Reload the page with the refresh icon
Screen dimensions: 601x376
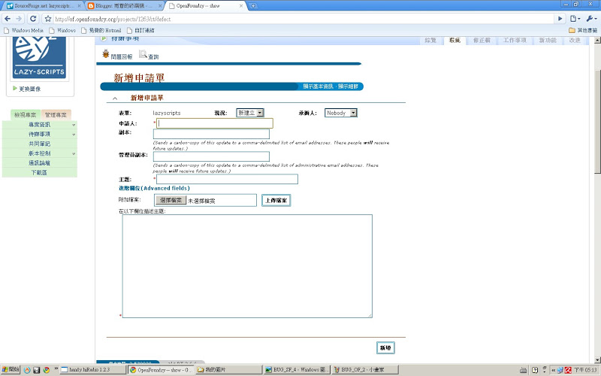pyautogui.click(x=33, y=18)
